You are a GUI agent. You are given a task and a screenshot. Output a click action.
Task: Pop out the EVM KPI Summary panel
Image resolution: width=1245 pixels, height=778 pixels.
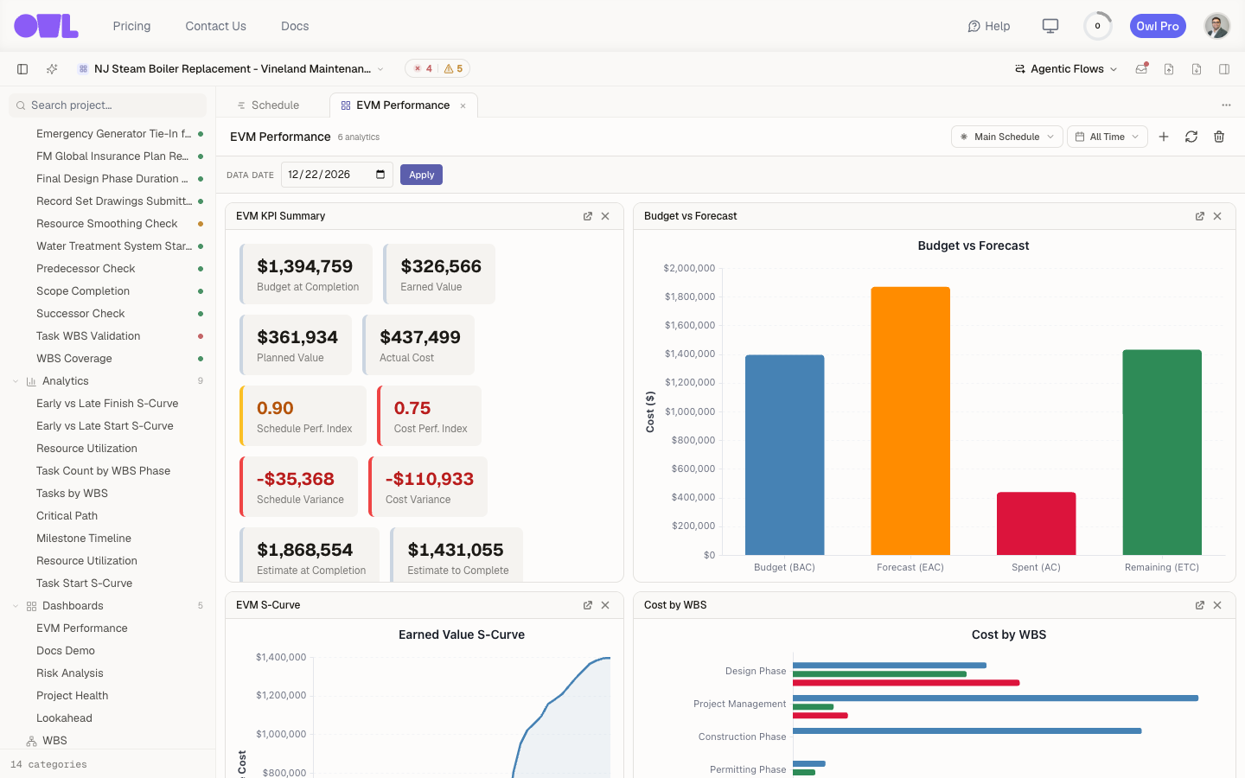[588, 216]
